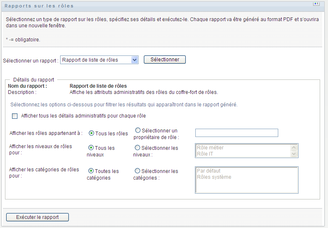The height and width of the screenshot is (228, 328).
Task: Open the report selection dropdown
Action: click(99, 60)
